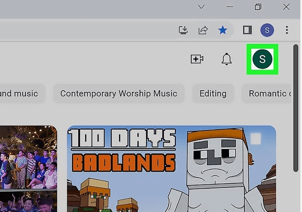Screen dimensions: 302x212
Task: Restore down the Chrome window
Action: (x=258, y=7)
